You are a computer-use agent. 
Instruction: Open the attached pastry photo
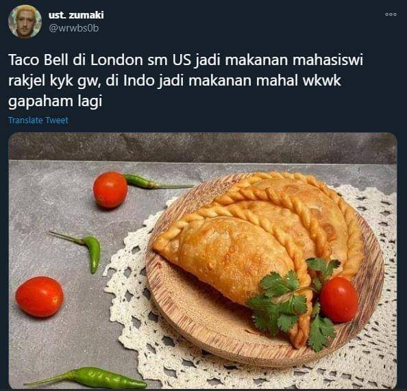click(x=203, y=260)
